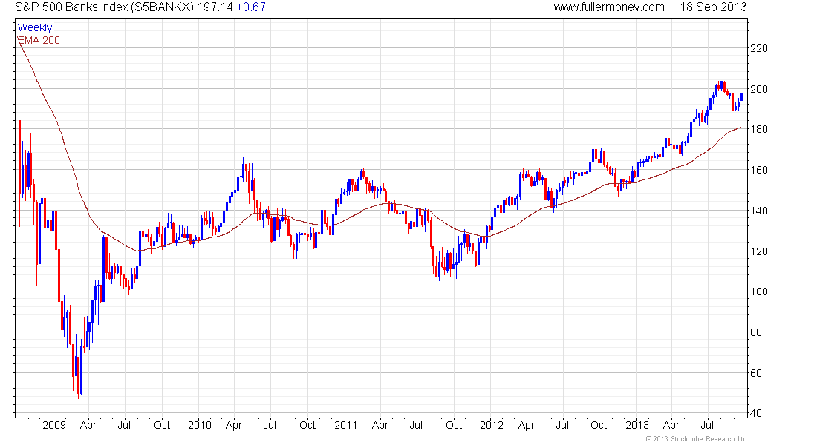
Task: Click the 2009 year label on time axis
Action: coord(54,425)
